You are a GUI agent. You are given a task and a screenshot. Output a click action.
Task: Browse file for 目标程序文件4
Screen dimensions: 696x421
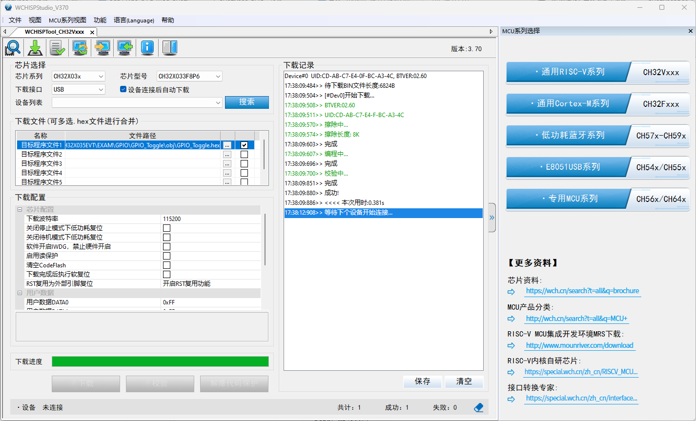(227, 173)
